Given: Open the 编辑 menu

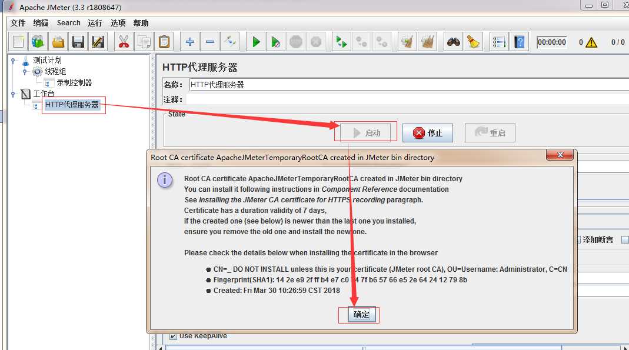Looking at the screenshot, I should click(41, 23).
